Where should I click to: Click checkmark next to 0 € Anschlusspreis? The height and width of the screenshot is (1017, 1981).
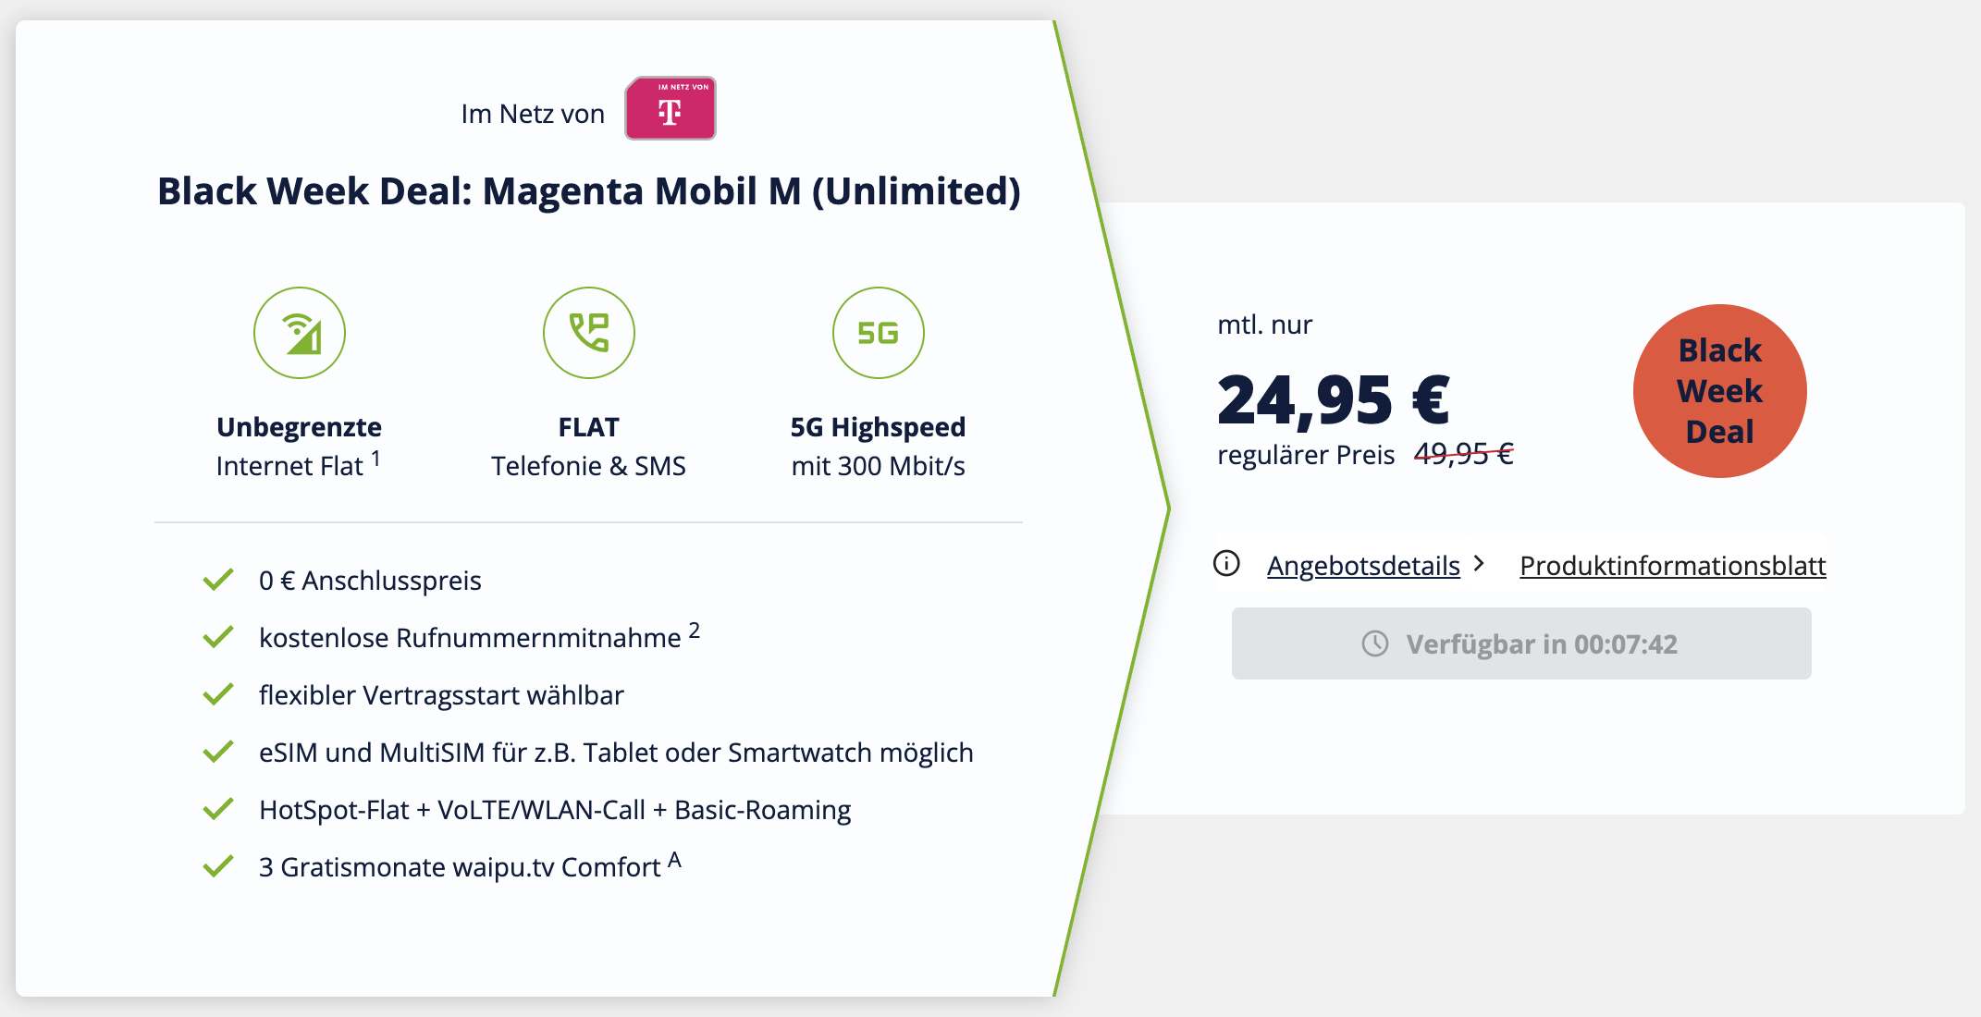pos(218,580)
